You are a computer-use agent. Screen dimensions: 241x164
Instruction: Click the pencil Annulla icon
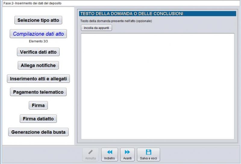pyautogui.click(x=90, y=152)
